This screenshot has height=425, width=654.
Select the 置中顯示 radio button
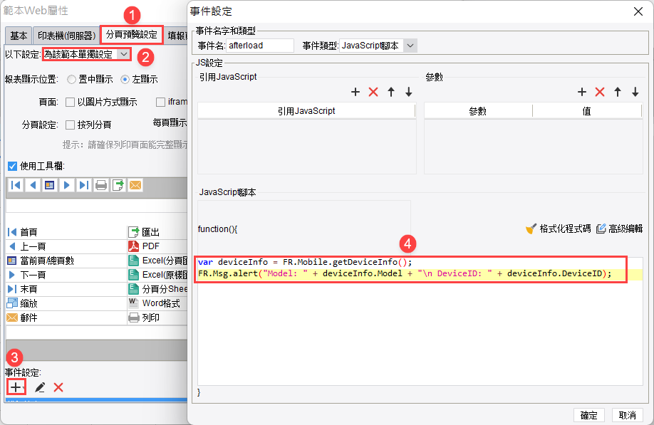(x=71, y=78)
